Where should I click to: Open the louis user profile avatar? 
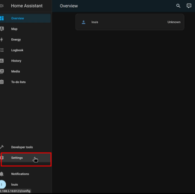pos(3,185)
